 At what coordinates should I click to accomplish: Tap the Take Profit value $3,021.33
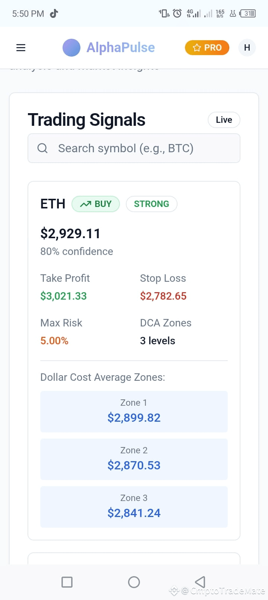(64, 296)
